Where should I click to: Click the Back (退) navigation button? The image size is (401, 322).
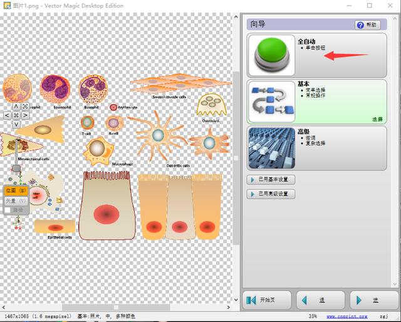point(321,300)
